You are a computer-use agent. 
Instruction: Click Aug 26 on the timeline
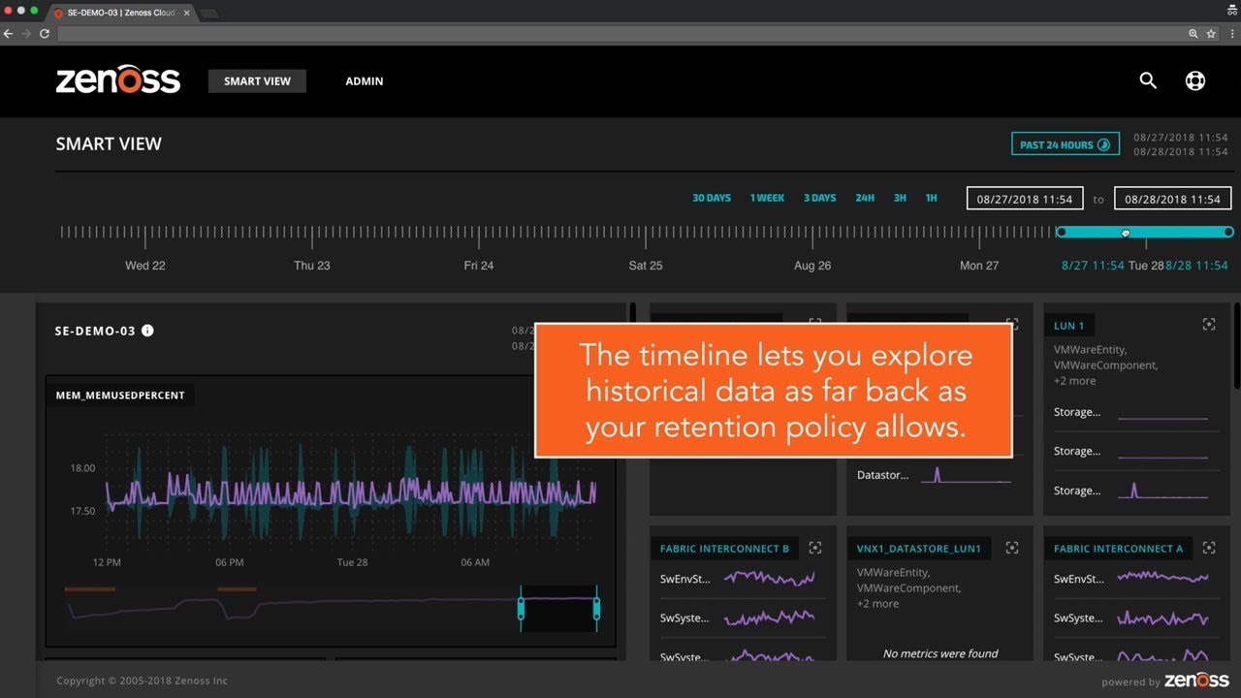pyautogui.click(x=812, y=265)
